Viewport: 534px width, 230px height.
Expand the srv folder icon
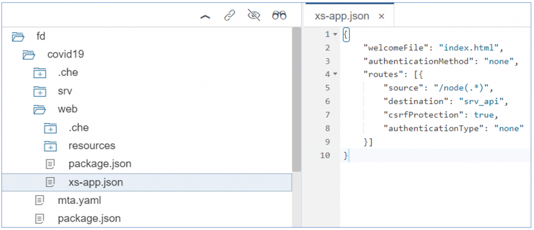[x=40, y=91]
